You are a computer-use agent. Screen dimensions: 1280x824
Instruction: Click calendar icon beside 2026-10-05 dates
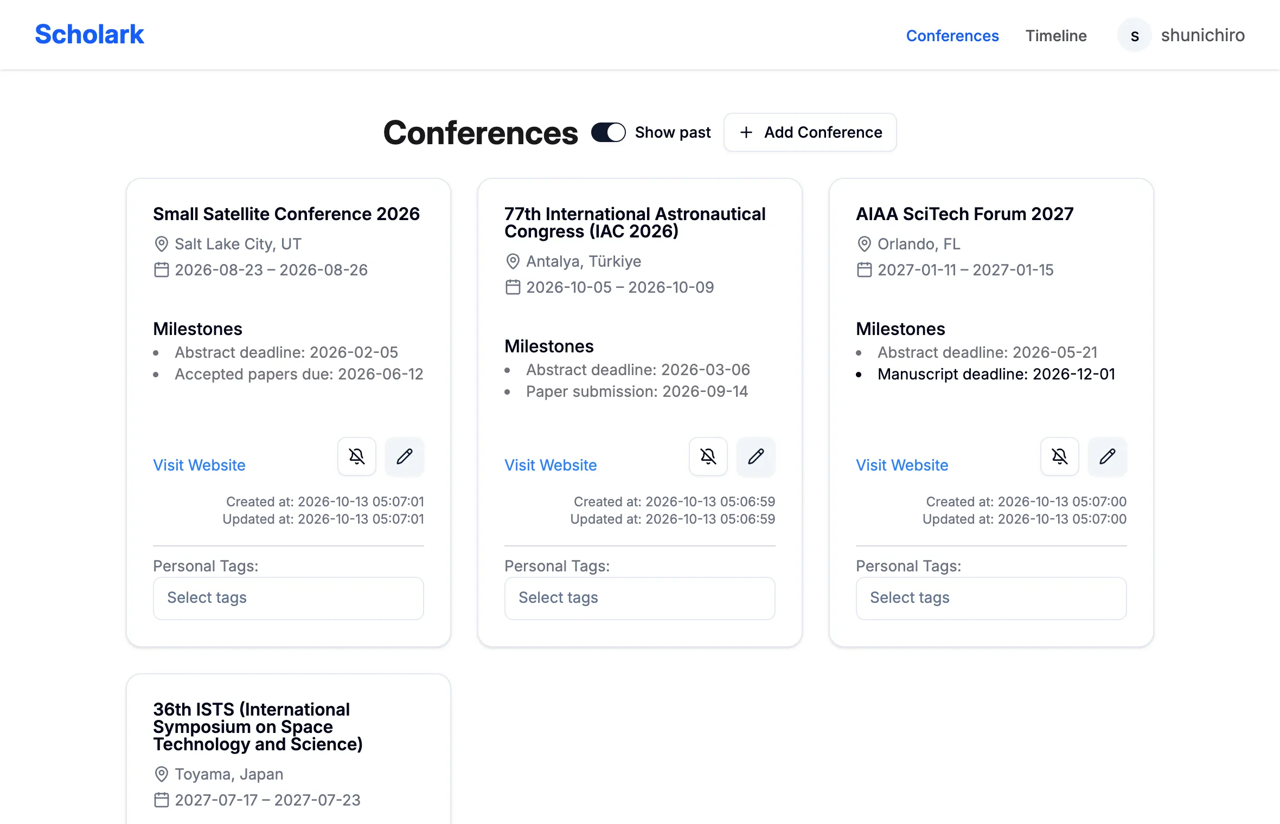[x=513, y=287]
